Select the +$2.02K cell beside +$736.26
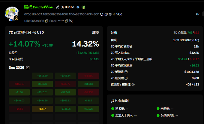Screen dimensions: 204x124 coord(88,109)
